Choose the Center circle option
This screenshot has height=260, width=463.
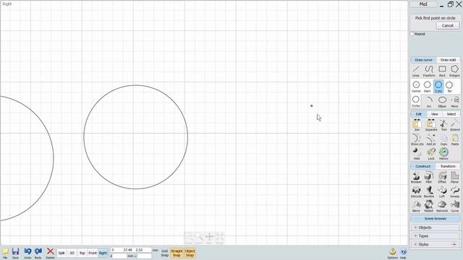416,87
